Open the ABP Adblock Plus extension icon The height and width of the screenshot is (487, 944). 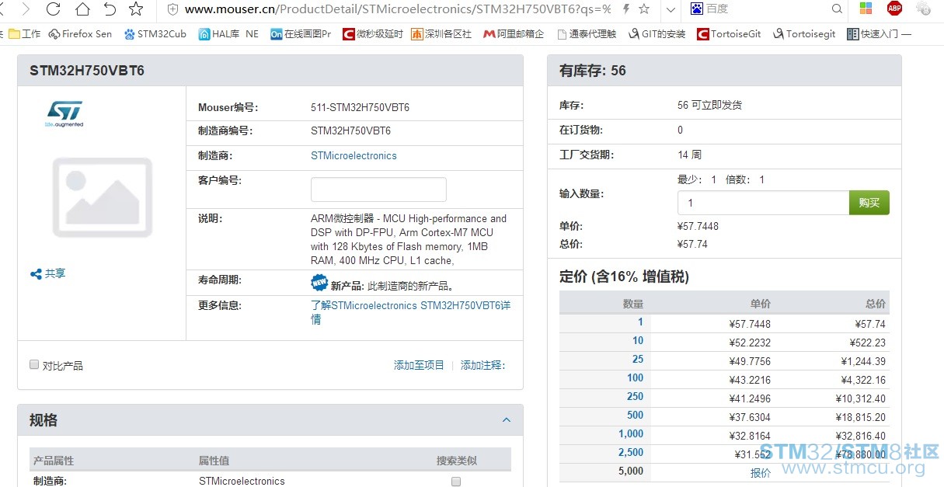tap(894, 9)
